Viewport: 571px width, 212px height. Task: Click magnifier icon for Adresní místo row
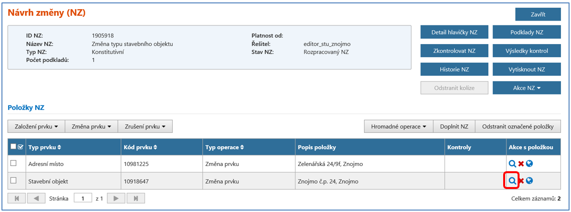[512, 164]
